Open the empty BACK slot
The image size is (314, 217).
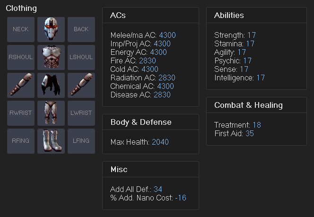[81, 29]
